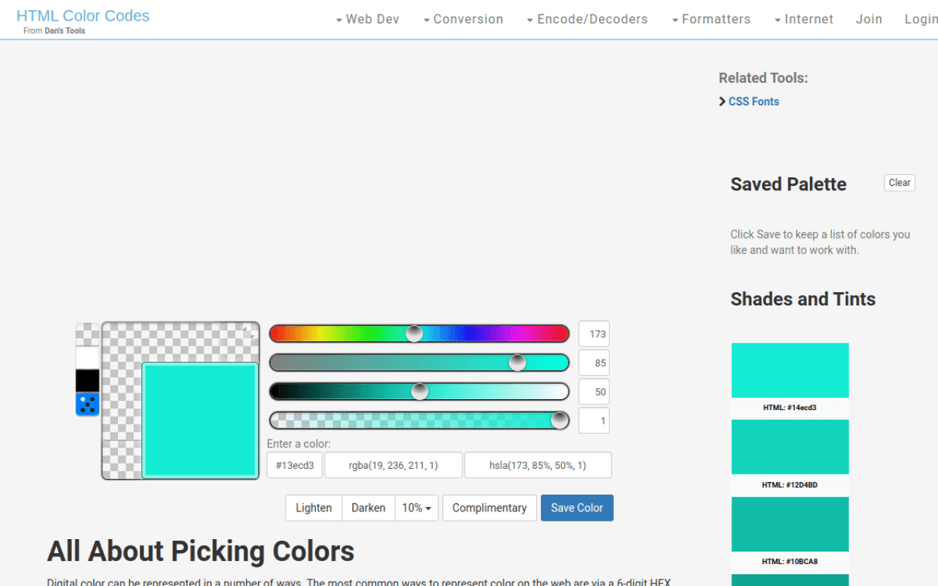The image size is (938, 586).
Task: Select the black preset swatch icon
Action: 87,381
